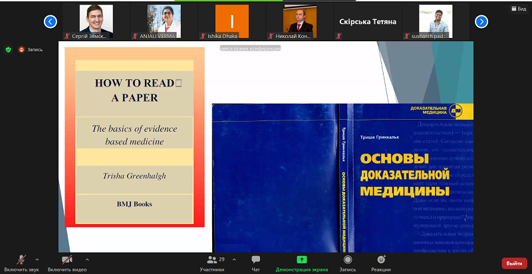Image resolution: width=532 pixels, height=274 pixels.
Task: Open video options arrow next to camera
Action: [87, 260]
